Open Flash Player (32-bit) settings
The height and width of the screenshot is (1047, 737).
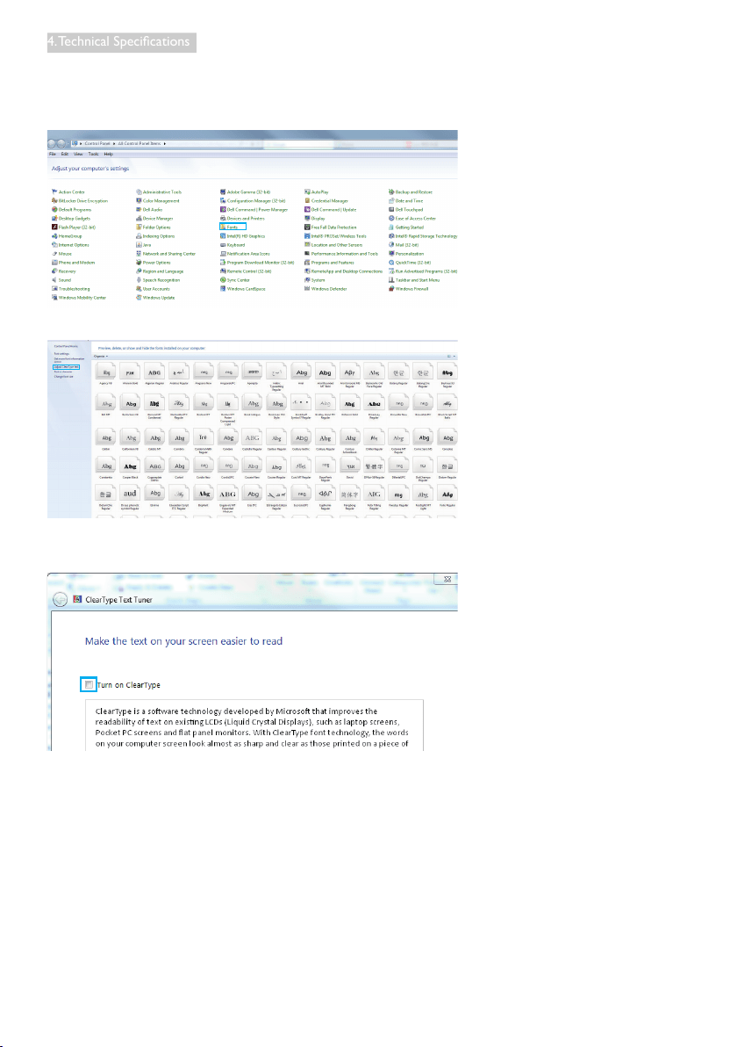click(74, 227)
